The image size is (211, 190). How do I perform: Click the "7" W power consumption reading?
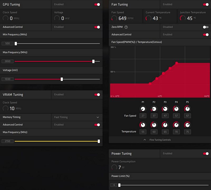(x=120, y=167)
